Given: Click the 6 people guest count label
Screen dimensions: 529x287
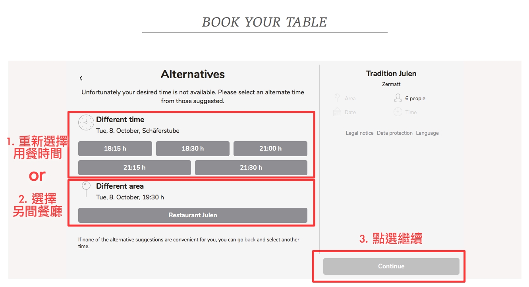Looking at the screenshot, I should [x=415, y=99].
